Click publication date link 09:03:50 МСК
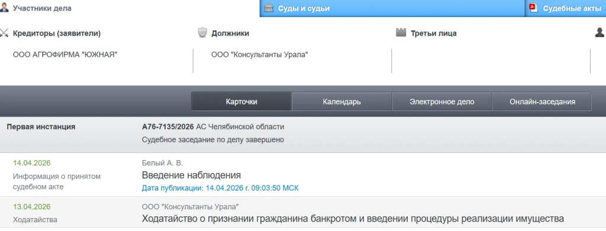This screenshot has width=606, height=231. [x=220, y=188]
